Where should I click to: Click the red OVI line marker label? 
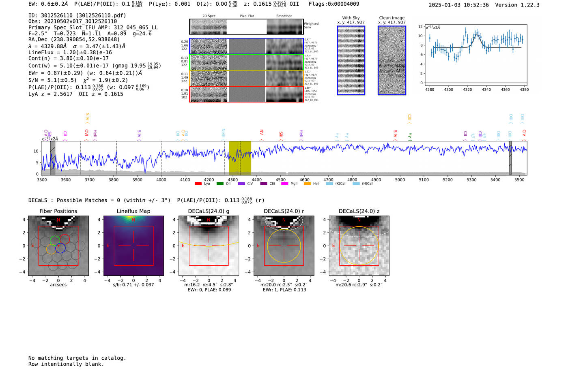pos(86,133)
